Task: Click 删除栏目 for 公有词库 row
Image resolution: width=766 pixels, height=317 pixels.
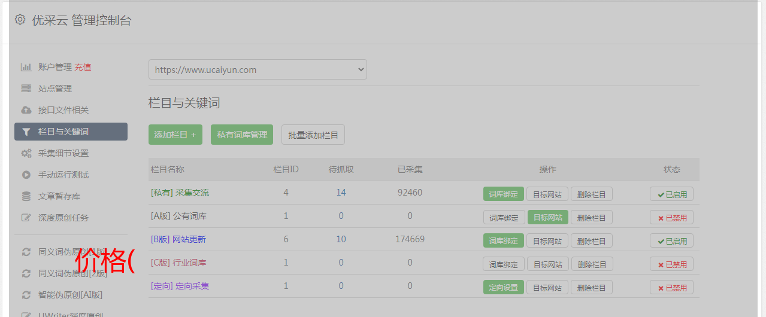Action: (592, 217)
